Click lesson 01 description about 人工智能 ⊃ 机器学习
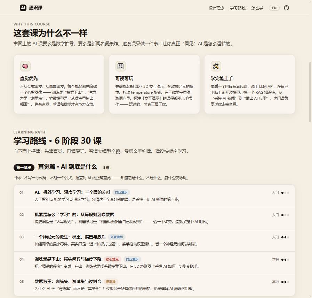The image size is (312, 298). [107, 199]
